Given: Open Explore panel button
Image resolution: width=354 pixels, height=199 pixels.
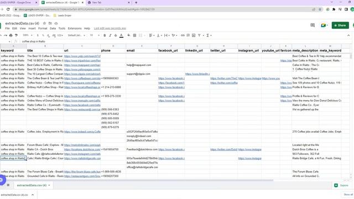Looking at the screenshot, I should [341, 185].
